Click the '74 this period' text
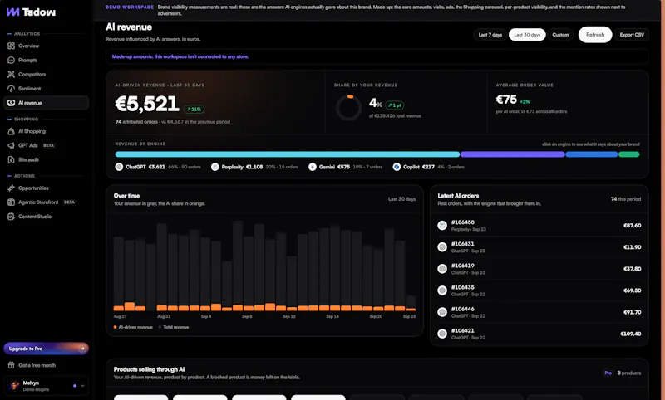The height and width of the screenshot is (400, 665). click(626, 199)
